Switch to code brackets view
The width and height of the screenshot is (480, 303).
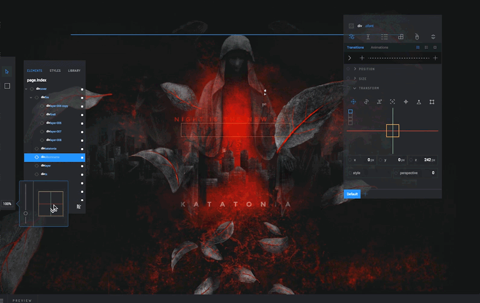435,47
